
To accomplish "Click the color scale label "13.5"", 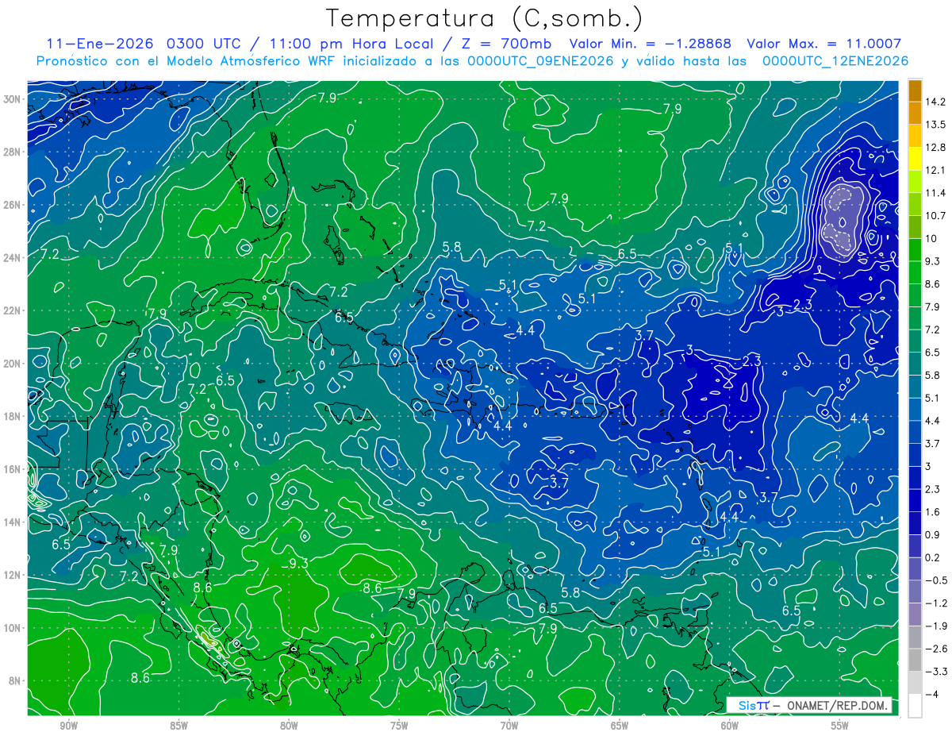I will 935,124.
